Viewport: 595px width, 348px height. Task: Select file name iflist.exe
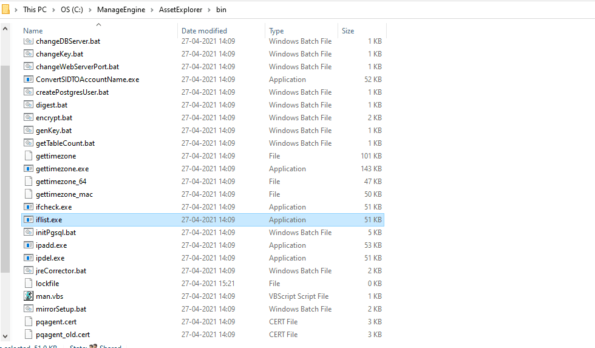(x=49, y=220)
